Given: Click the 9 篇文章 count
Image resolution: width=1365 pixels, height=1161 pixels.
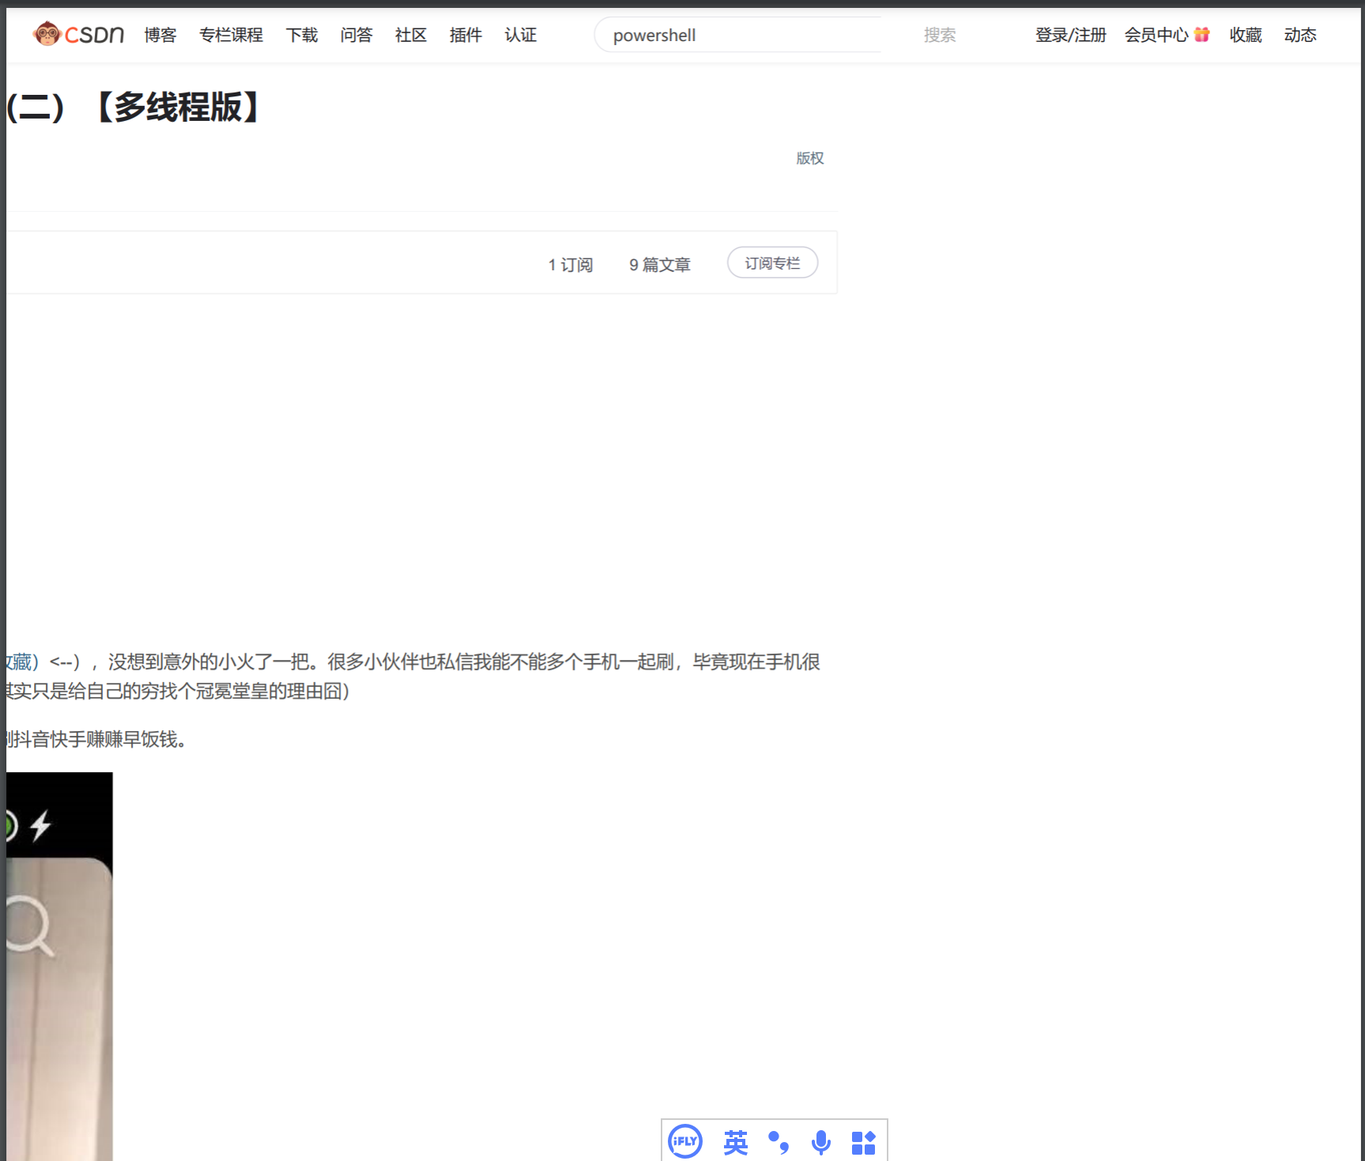Looking at the screenshot, I should 660,265.
